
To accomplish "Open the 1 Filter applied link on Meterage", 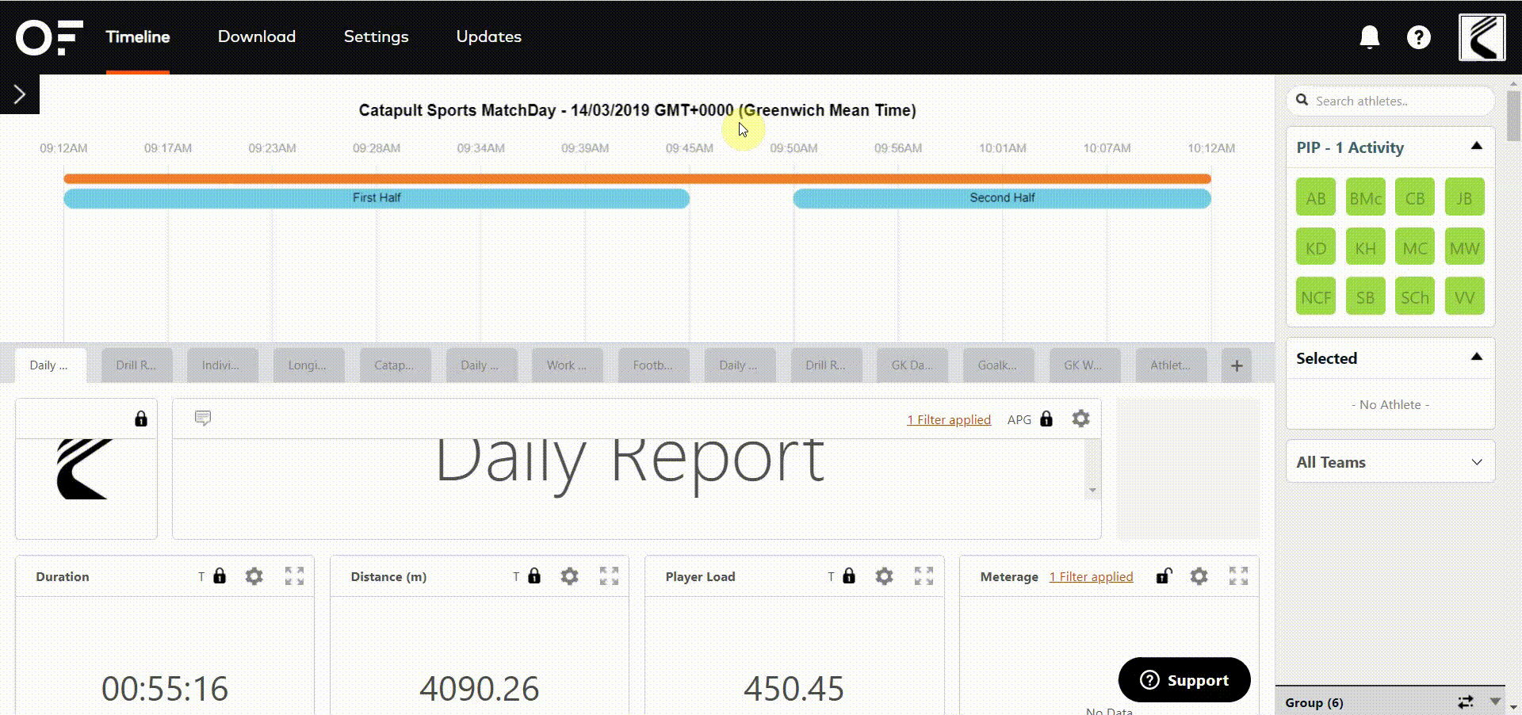I will [1091, 576].
